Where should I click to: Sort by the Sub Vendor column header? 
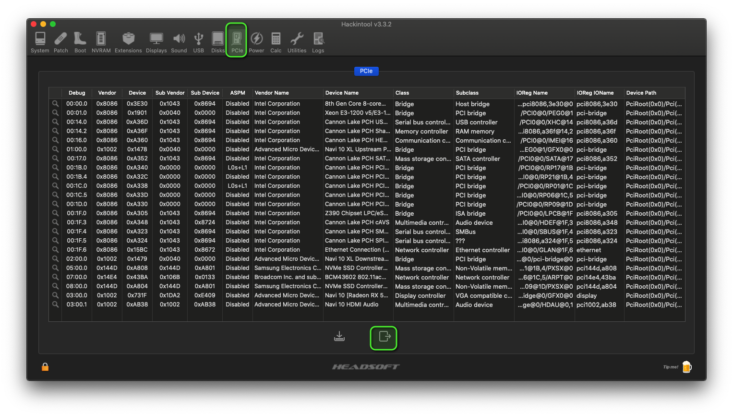pos(170,93)
